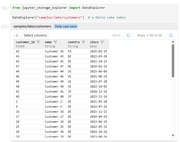Select cell Customer 50
This screenshot has width=180, height=142.
[54, 86]
